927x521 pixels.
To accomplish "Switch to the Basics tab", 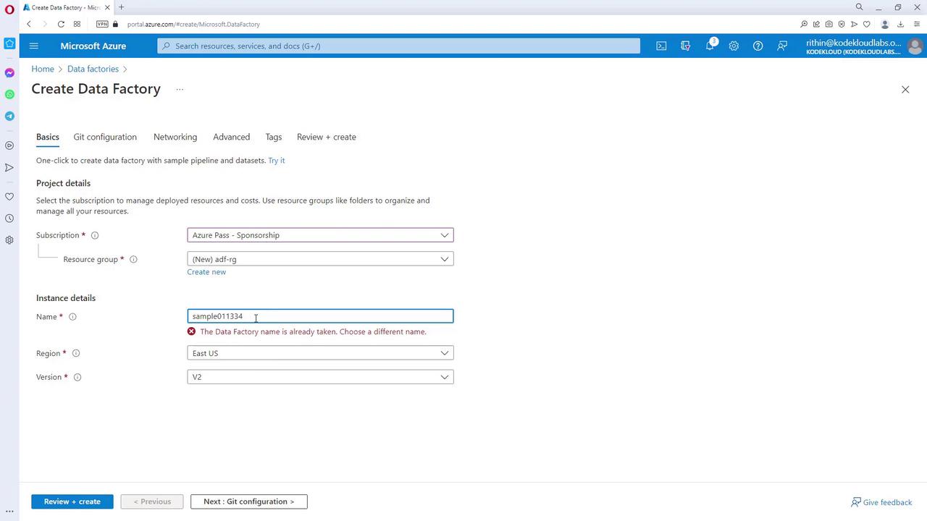I will [48, 137].
